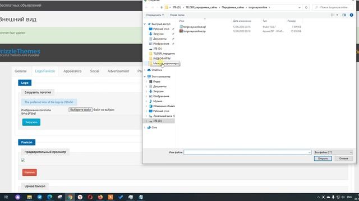Open file type filter Все файлы dropdown
The height and width of the screenshot is (201, 359).
click(333, 152)
